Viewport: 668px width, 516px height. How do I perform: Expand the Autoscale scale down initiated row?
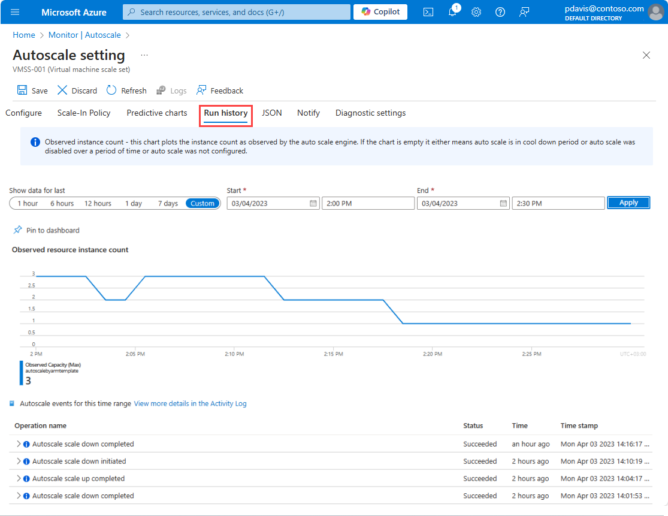(x=19, y=461)
